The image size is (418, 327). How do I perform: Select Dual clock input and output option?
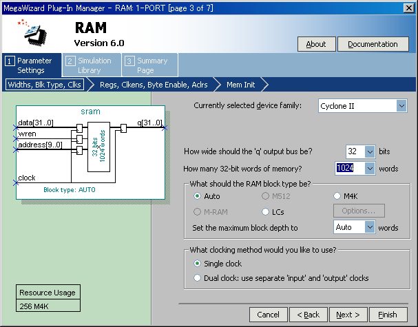point(281,278)
